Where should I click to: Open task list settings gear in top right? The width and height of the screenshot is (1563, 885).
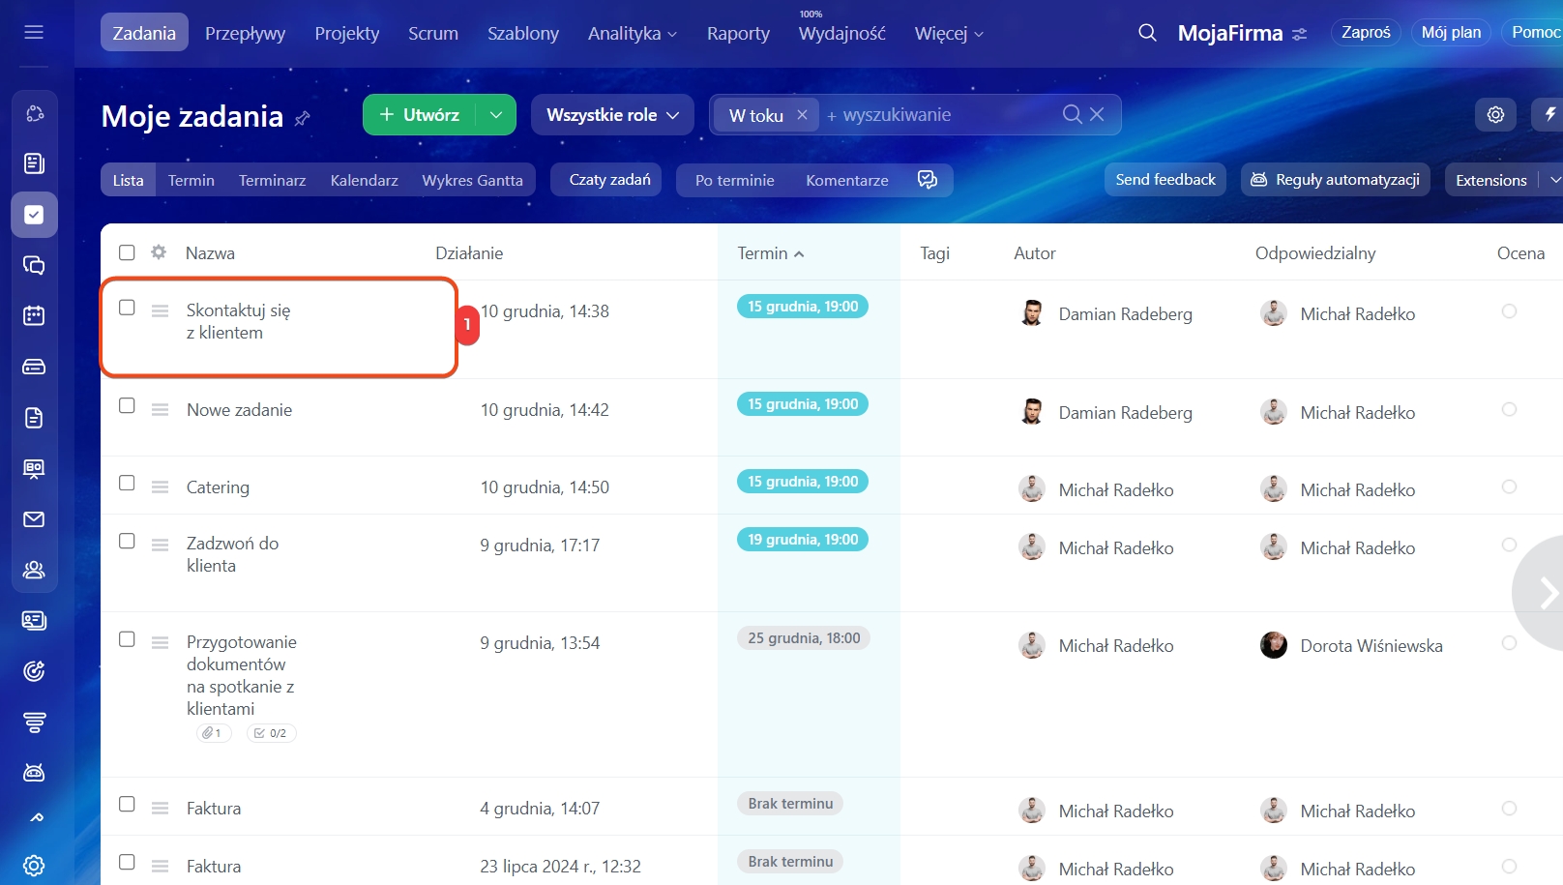1495,115
